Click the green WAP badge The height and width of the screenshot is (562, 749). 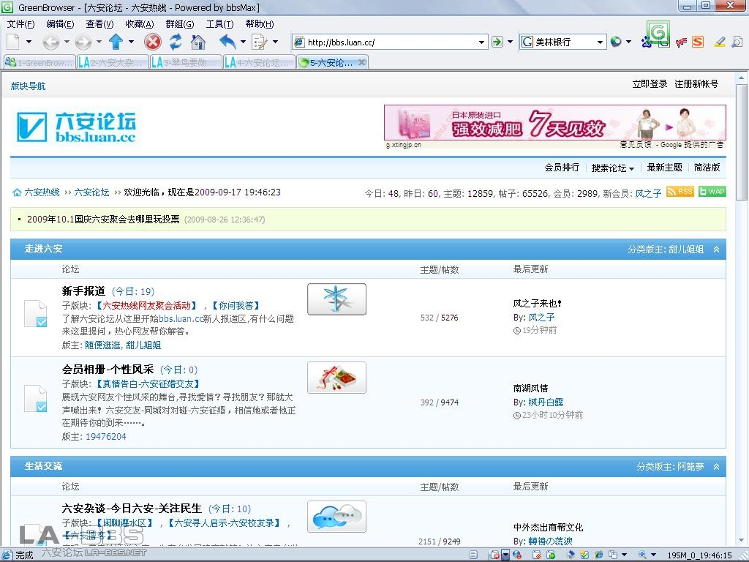[x=712, y=192]
